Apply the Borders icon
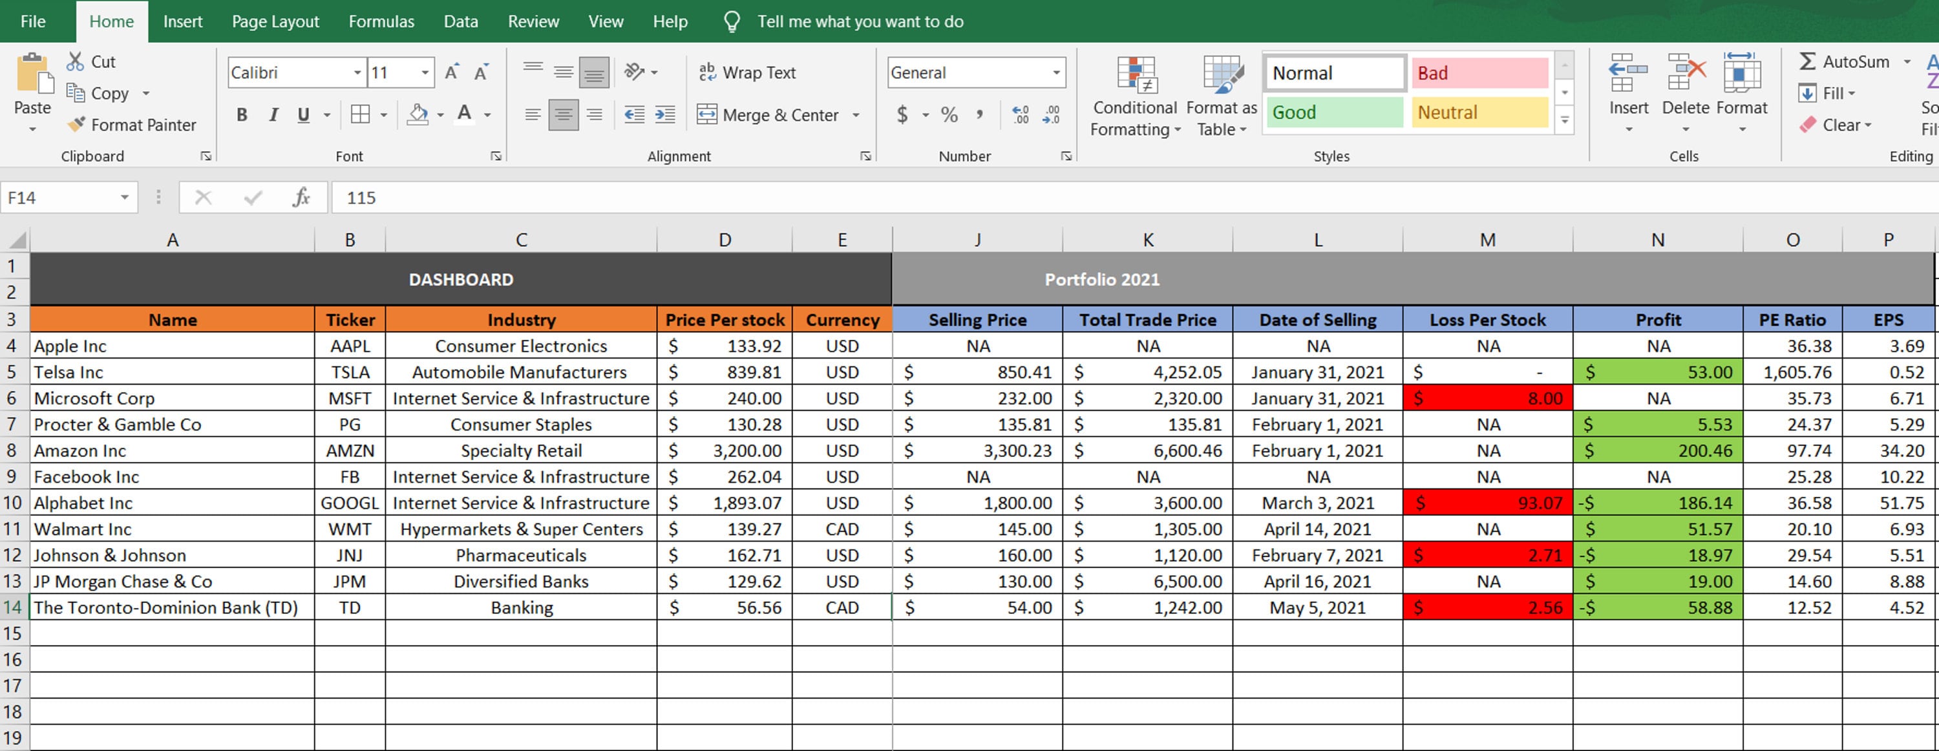 (361, 114)
